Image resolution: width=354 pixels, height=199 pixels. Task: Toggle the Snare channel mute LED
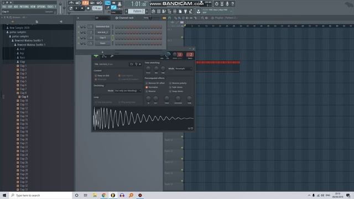79,43
